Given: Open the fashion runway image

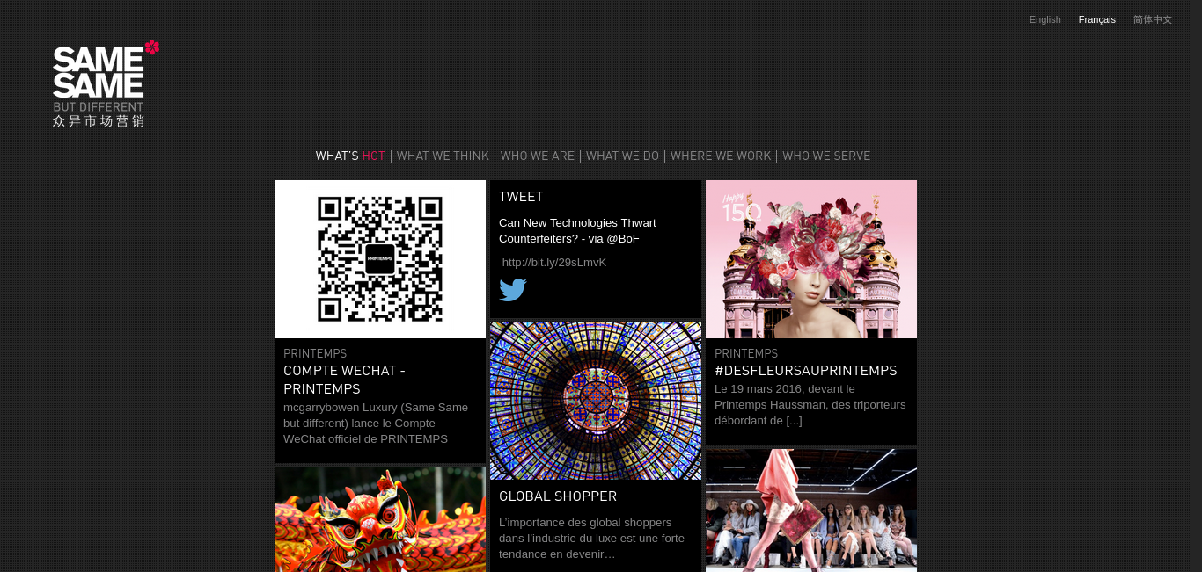Looking at the screenshot, I should tap(811, 510).
